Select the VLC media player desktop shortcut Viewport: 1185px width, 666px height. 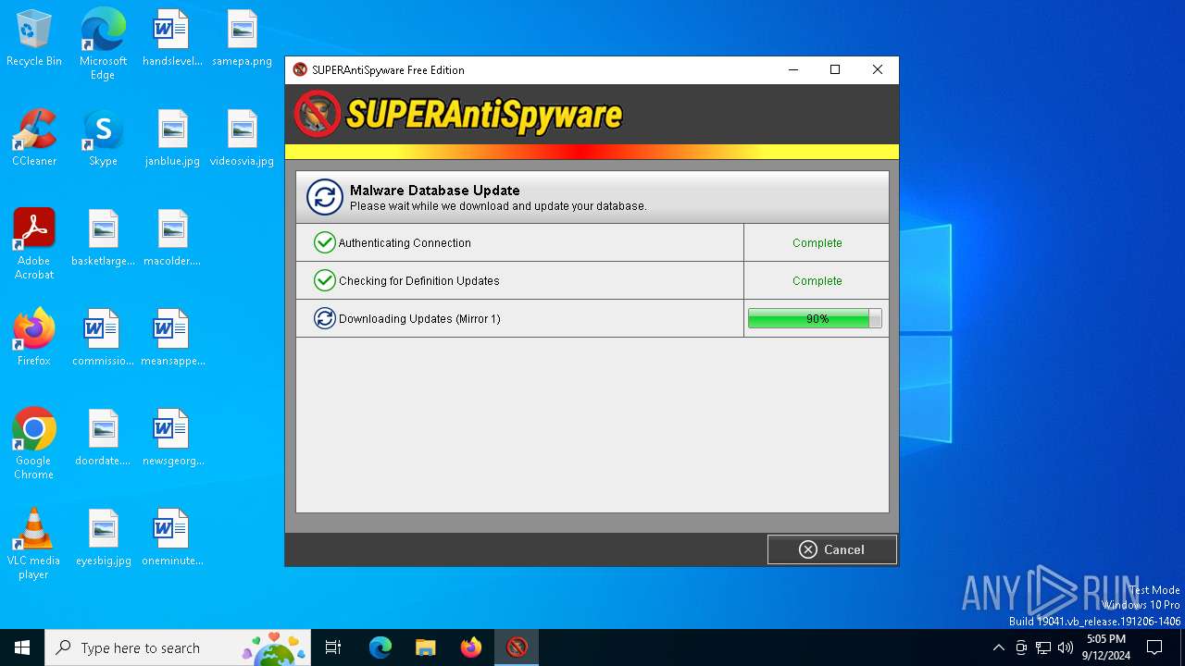[x=34, y=544]
